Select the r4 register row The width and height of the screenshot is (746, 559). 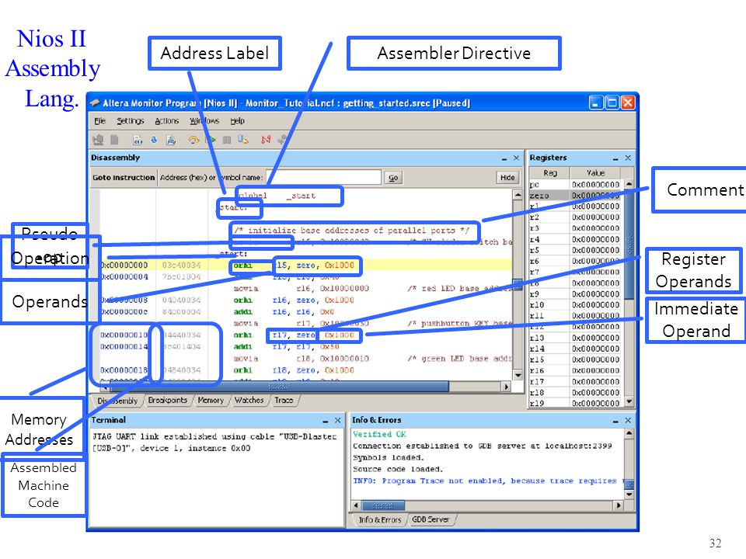[x=575, y=239]
